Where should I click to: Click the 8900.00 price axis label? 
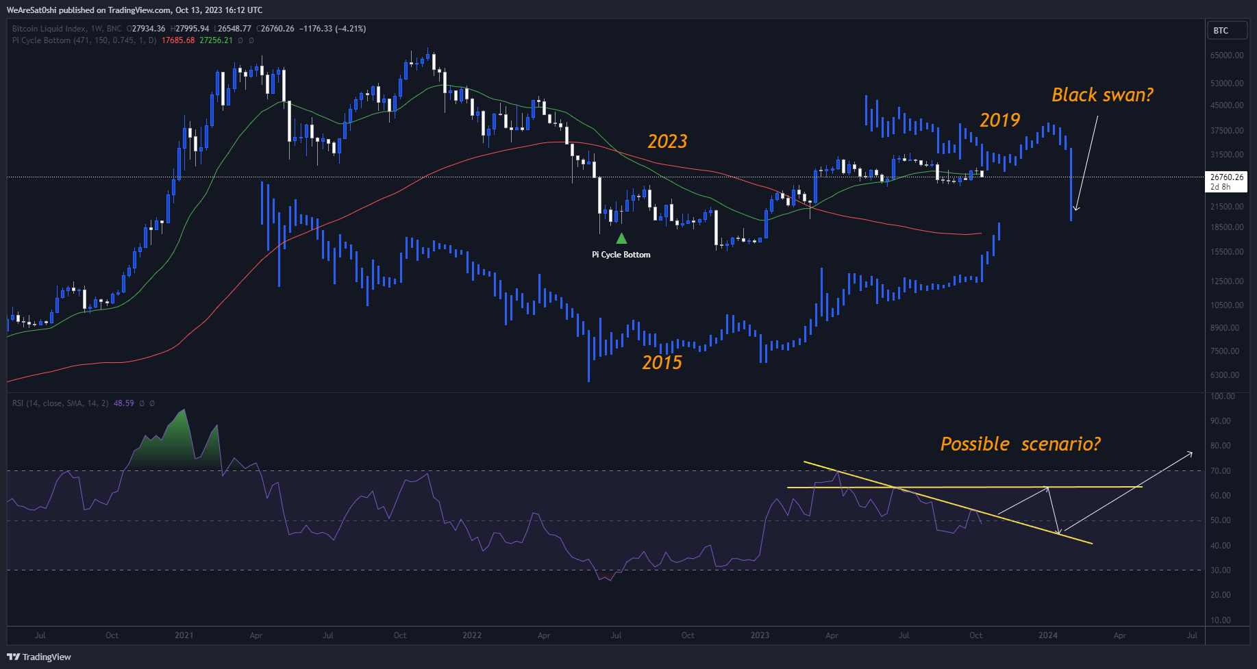(1225, 328)
